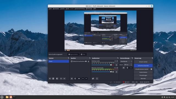The width and height of the screenshot is (176, 99).
Task: Move scene down arrow in Szenen panel
Action: [64, 79]
